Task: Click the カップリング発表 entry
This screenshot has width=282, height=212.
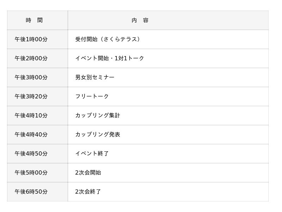Action: coord(98,135)
